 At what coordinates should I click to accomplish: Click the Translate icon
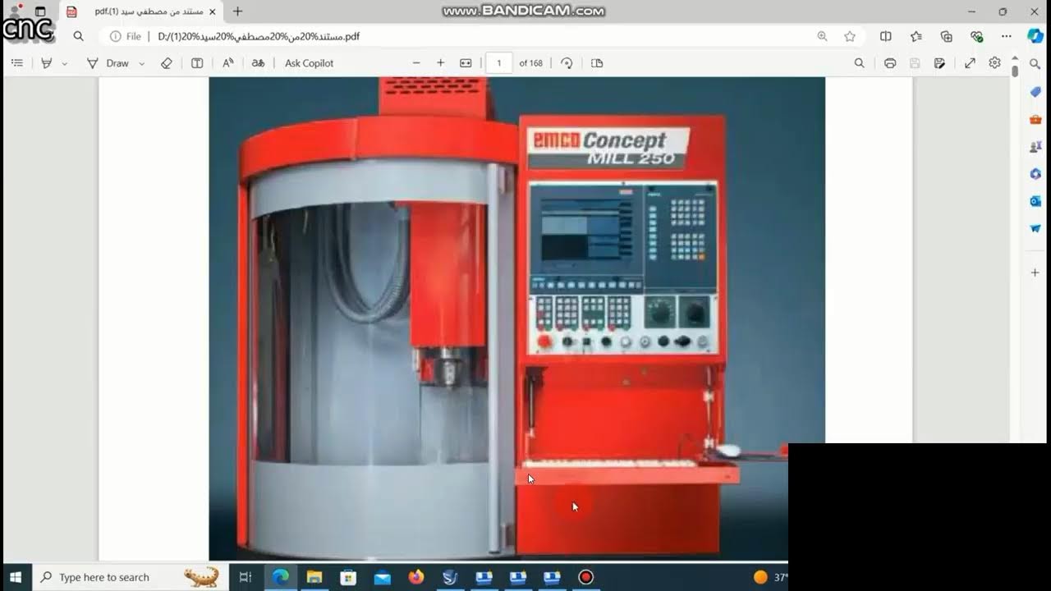point(258,63)
